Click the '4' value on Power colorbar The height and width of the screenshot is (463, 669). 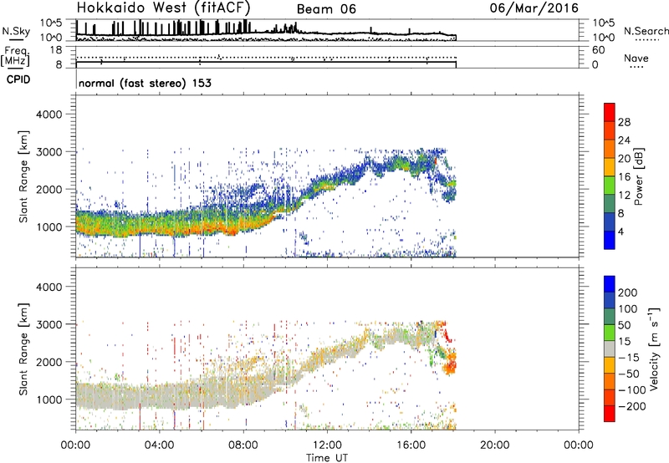coord(620,231)
